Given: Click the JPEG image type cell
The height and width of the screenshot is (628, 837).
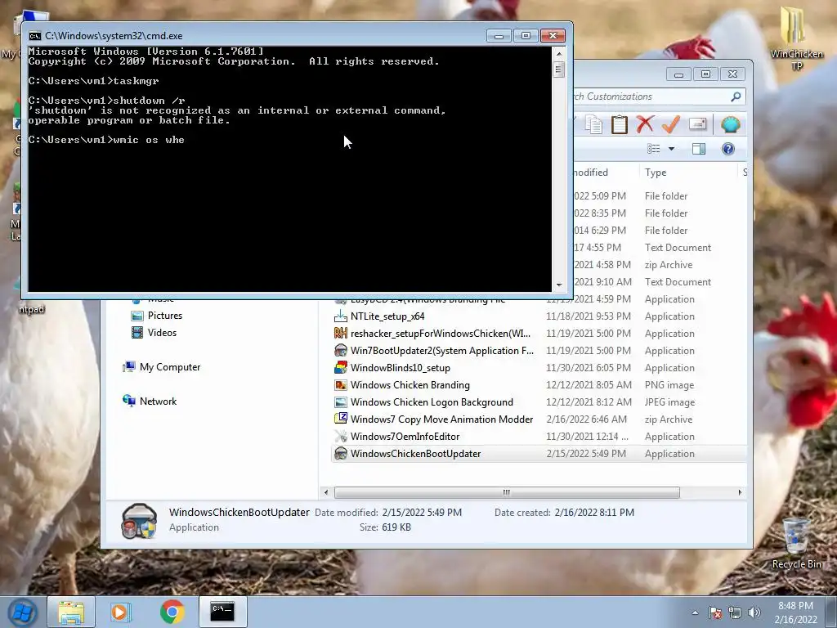Looking at the screenshot, I should tap(669, 402).
